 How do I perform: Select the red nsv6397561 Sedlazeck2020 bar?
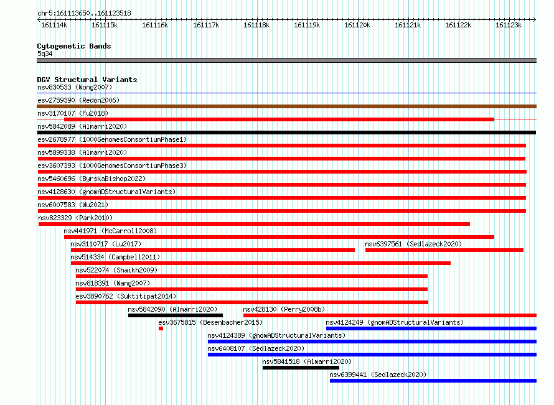pos(444,250)
